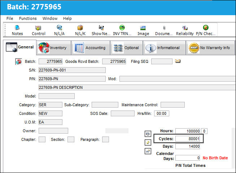Screen dimensions: 236x173
Task: Click the red No Birth Date text
Action: [215, 158]
